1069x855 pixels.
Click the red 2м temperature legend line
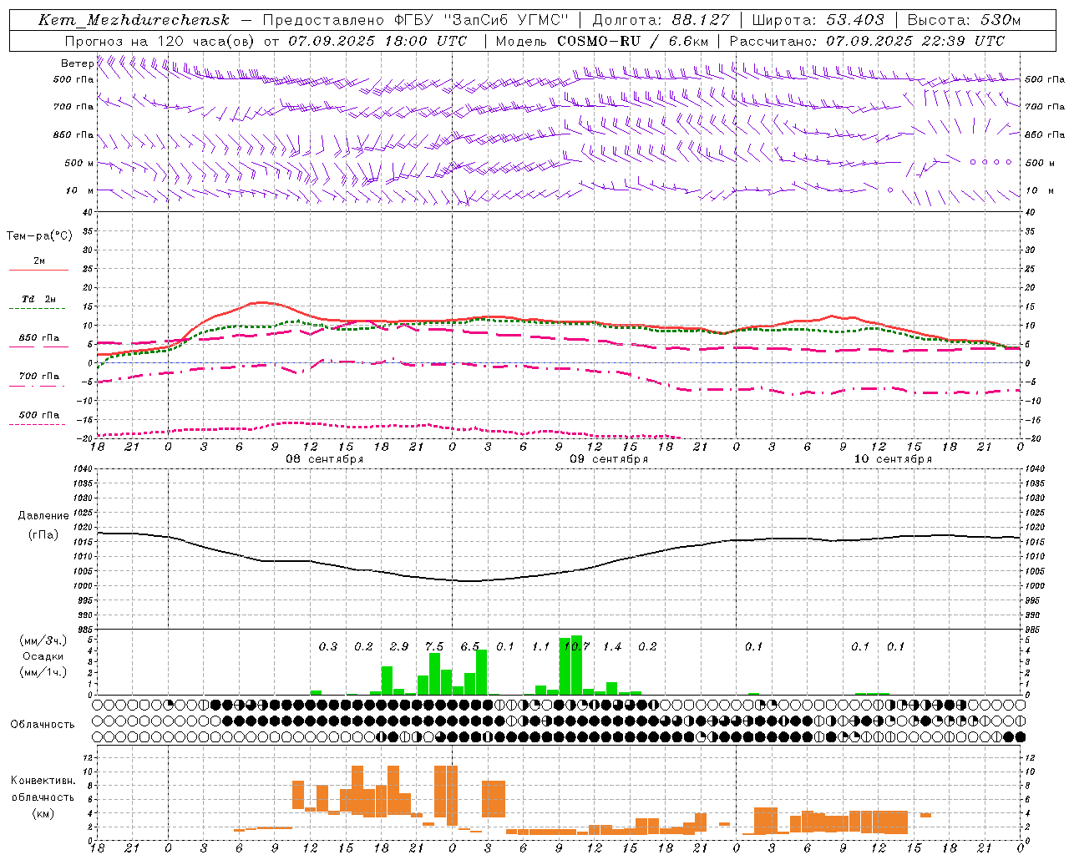coord(39,270)
